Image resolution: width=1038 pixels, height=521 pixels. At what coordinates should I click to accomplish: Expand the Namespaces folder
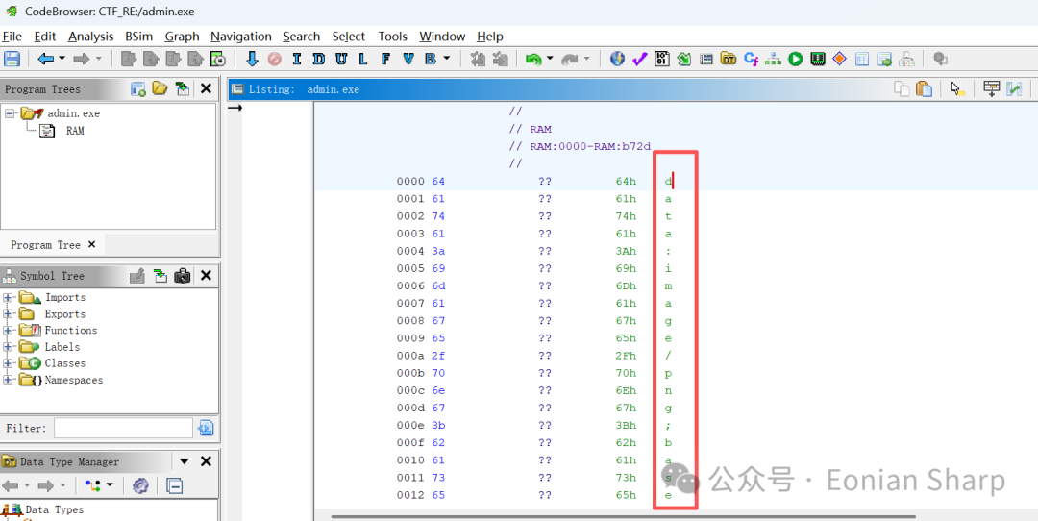coord(8,380)
